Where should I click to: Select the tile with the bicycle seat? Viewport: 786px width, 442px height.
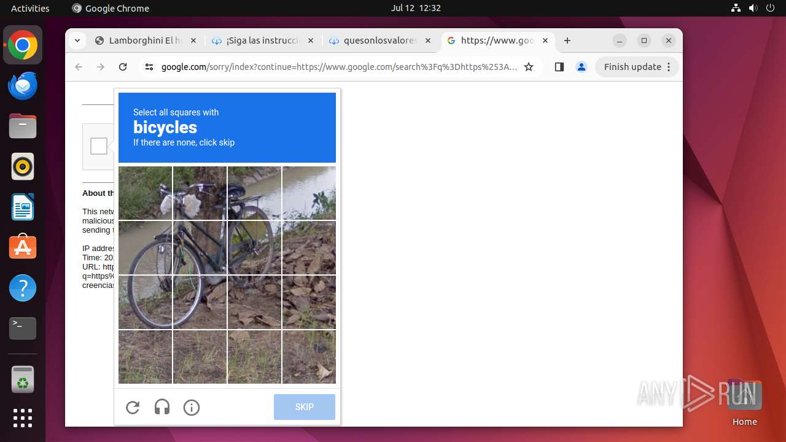pyautogui.click(x=254, y=193)
